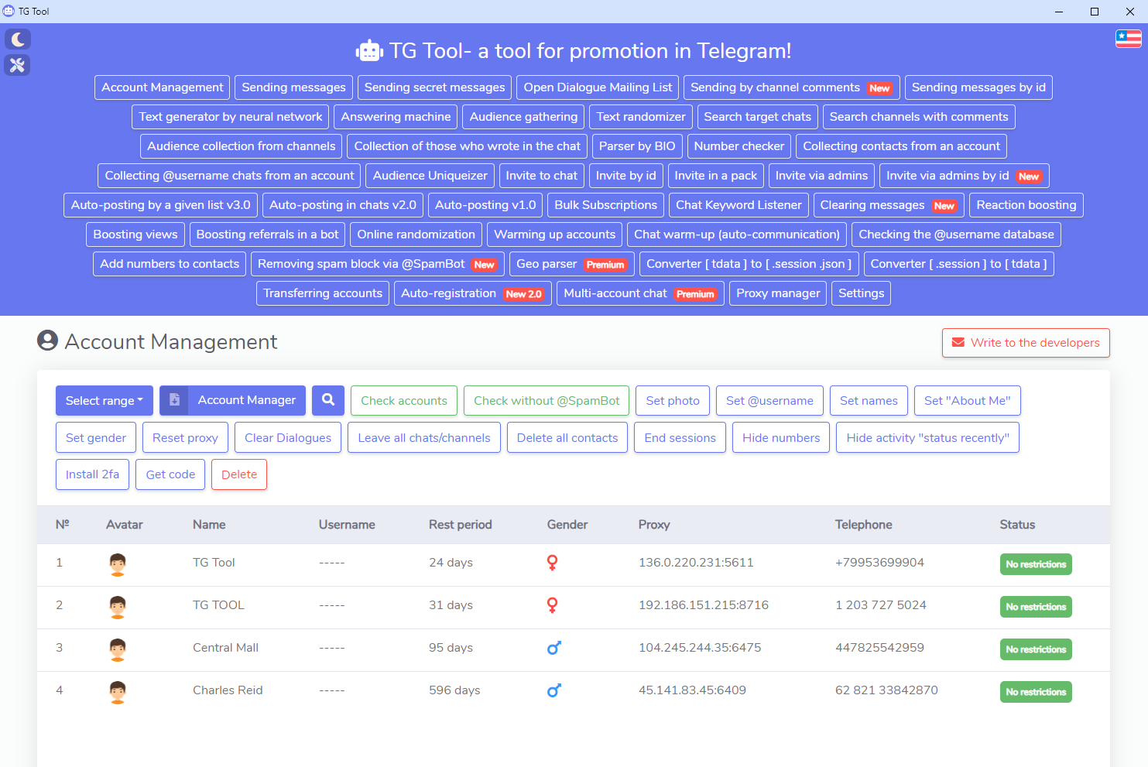This screenshot has height=767, width=1148.
Task: Click the red Delete button
Action: [239, 474]
